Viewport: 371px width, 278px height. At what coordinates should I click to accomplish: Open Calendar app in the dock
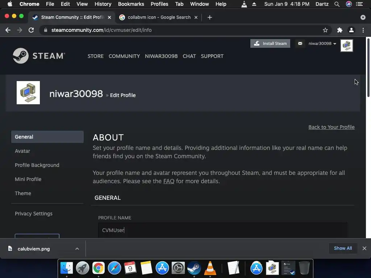tap(130, 268)
